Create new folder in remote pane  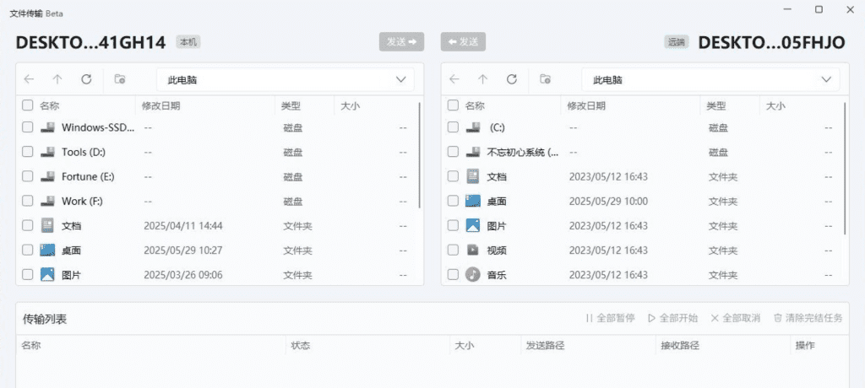coord(545,79)
